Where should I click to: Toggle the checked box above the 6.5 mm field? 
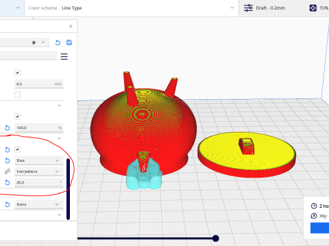pyautogui.click(x=17, y=73)
